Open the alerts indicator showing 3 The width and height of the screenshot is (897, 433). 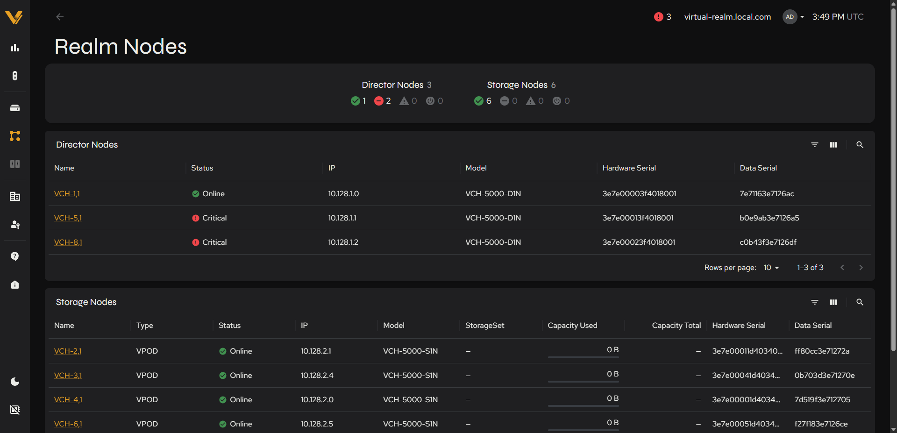(662, 17)
